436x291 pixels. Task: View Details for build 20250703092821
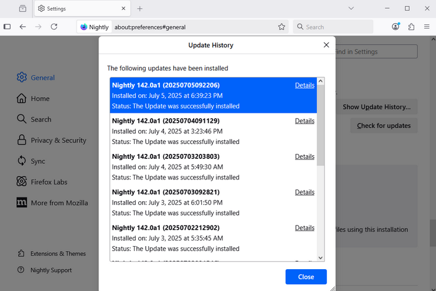coord(305,192)
